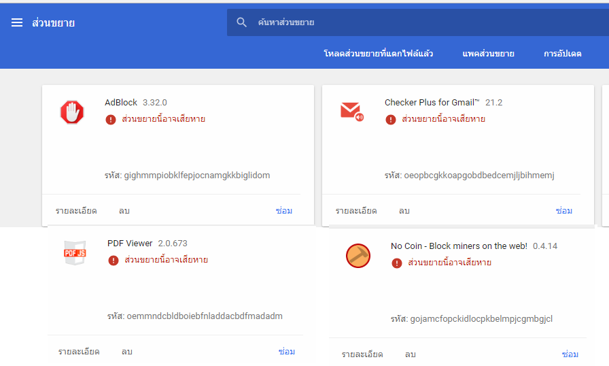Open รายละเอียด for AdBlock
The image size is (609, 366).
click(76, 211)
